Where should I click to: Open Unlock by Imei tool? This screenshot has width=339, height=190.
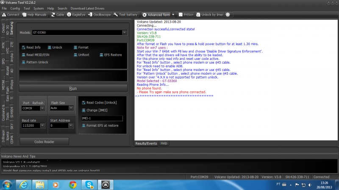[209, 15]
